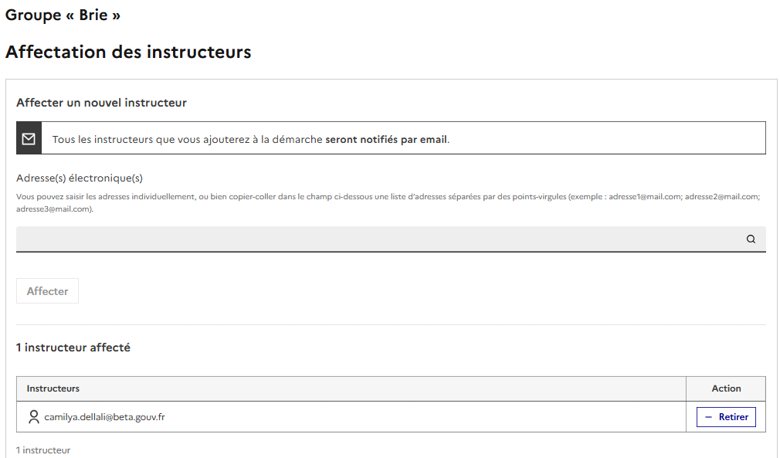The image size is (780, 458).
Task: Focus the email address input field
Action: tap(378, 239)
